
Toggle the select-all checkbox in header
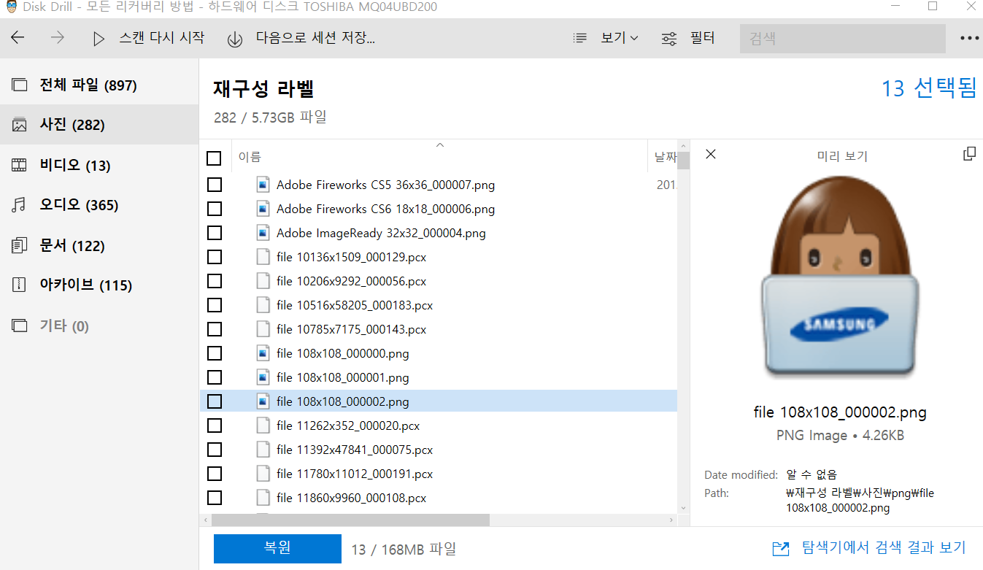click(214, 158)
